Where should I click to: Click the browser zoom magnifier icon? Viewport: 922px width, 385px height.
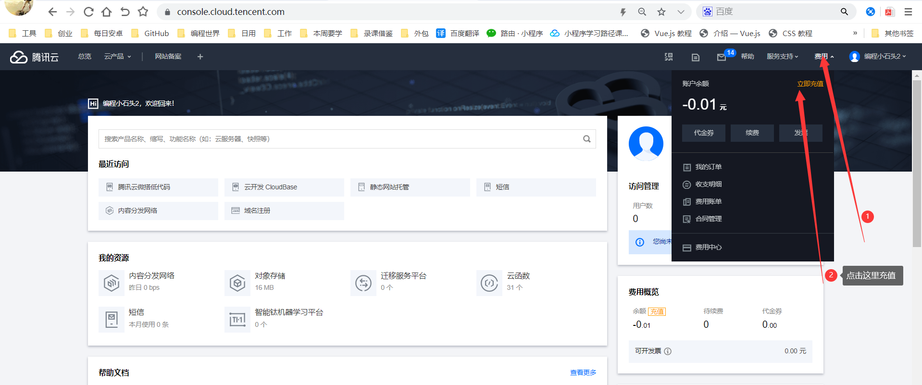[x=642, y=12]
